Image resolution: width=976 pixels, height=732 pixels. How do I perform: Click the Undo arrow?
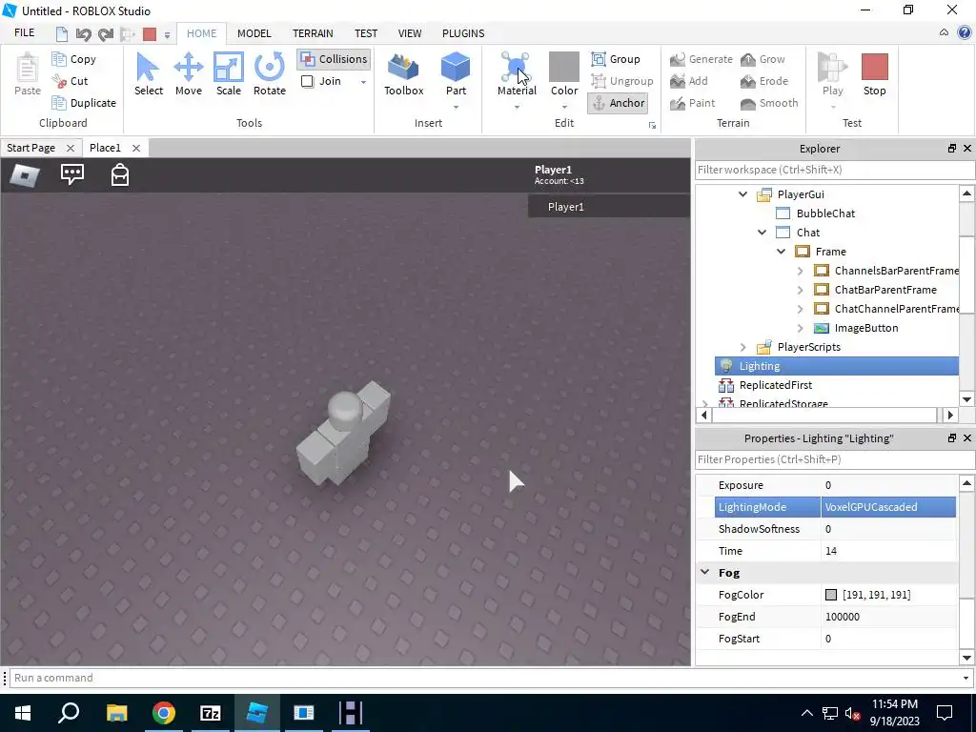tap(83, 34)
